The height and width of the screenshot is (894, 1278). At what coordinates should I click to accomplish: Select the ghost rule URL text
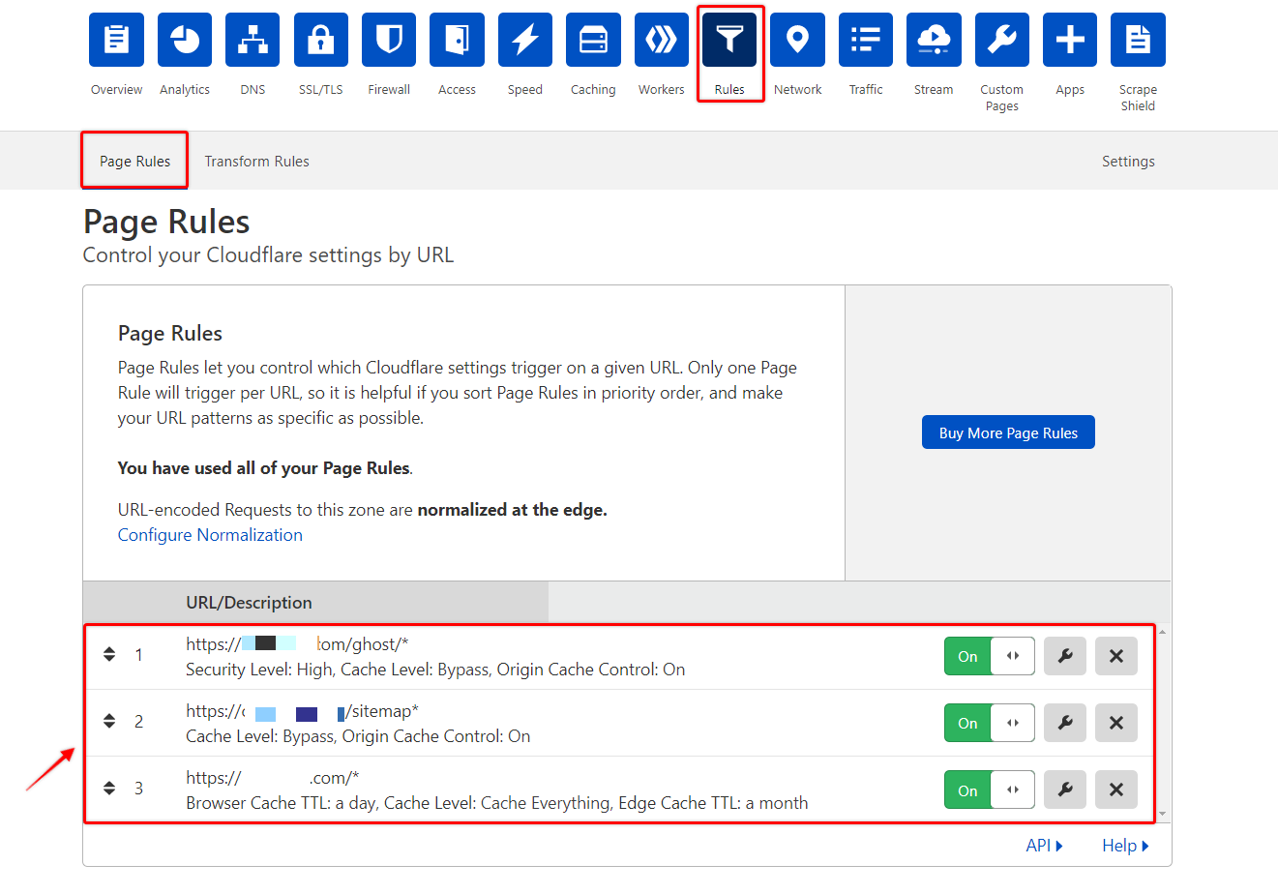tap(297, 644)
